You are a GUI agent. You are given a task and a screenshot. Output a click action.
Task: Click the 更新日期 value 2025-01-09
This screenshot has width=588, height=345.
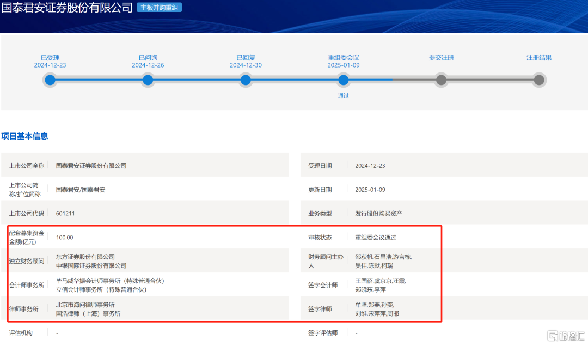coord(370,190)
